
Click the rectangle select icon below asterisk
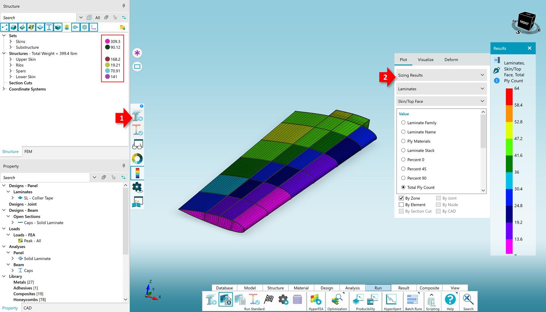pos(137,67)
